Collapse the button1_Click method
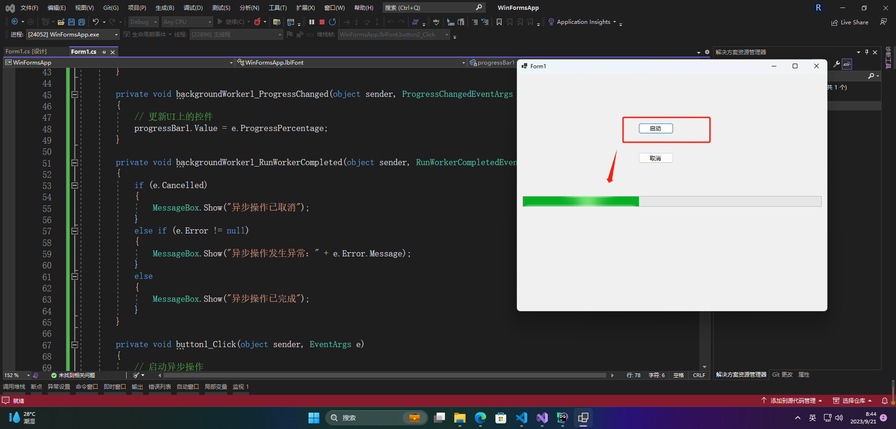The image size is (896, 429). pos(74,345)
